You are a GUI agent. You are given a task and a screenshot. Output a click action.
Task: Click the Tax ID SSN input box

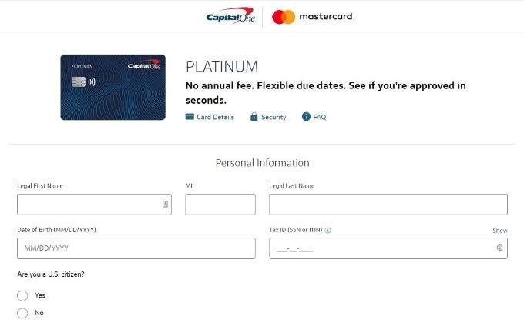[x=388, y=248]
